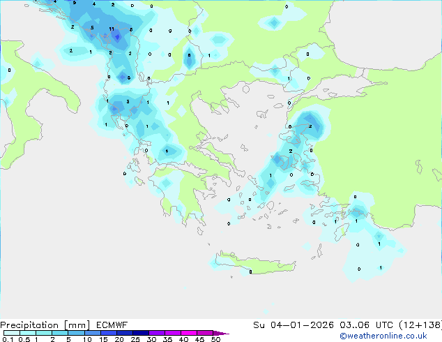Click the "11" precipitation value on the map
Screen dimensions: 442x342
(x=112, y=29)
